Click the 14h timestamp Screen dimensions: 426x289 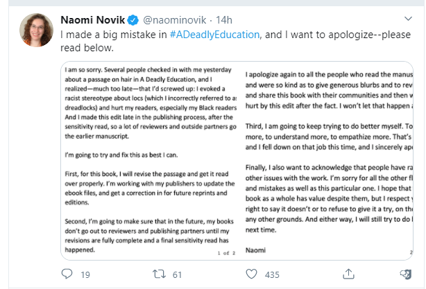pyautogui.click(x=224, y=20)
